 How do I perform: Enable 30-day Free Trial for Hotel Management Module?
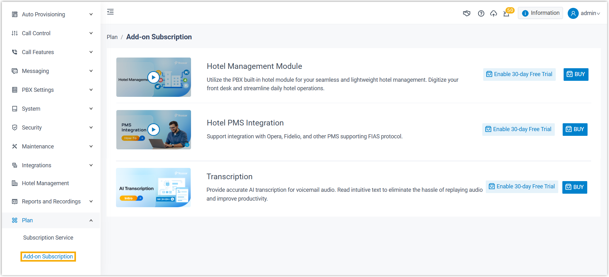[x=519, y=75]
